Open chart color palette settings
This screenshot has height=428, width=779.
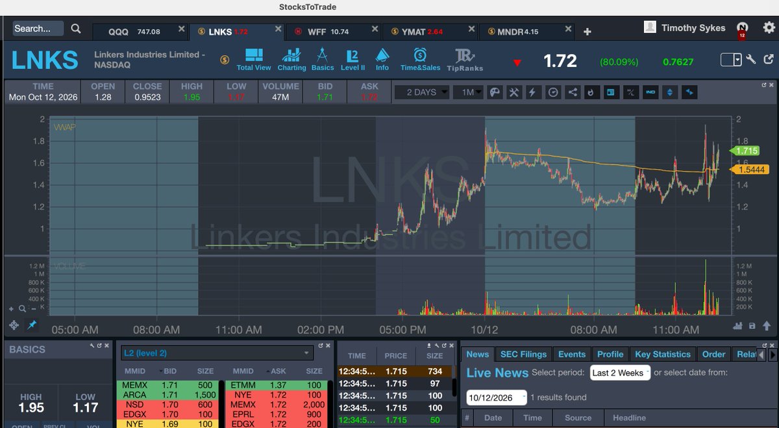(495, 92)
